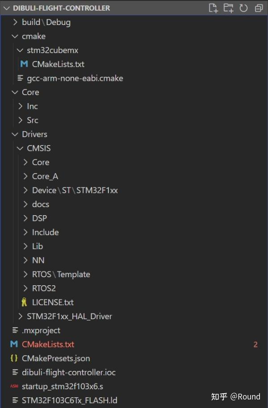Collapse the DIBULI-FLIGHT-CONTROLLER workspace header
Image resolution: width=268 pixels, height=408 pixels.
pyautogui.click(x=7, y=8)
